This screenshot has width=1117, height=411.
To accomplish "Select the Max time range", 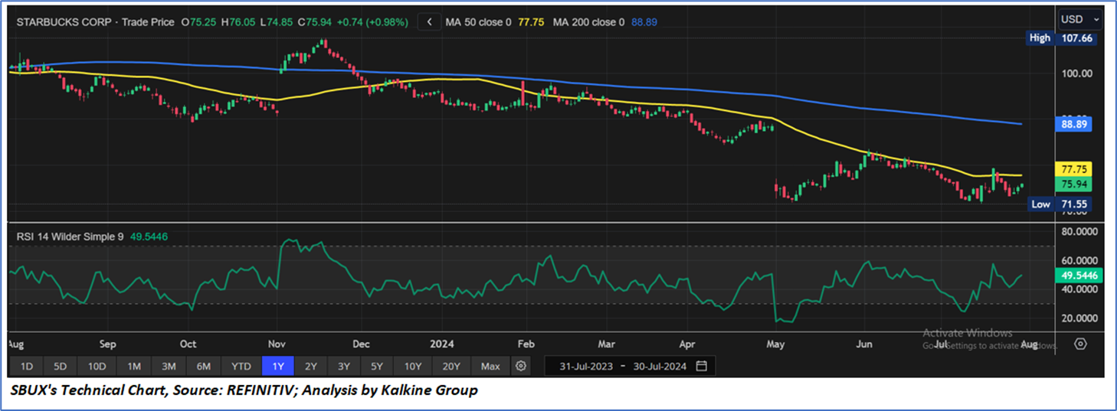I will click(490, 366).
